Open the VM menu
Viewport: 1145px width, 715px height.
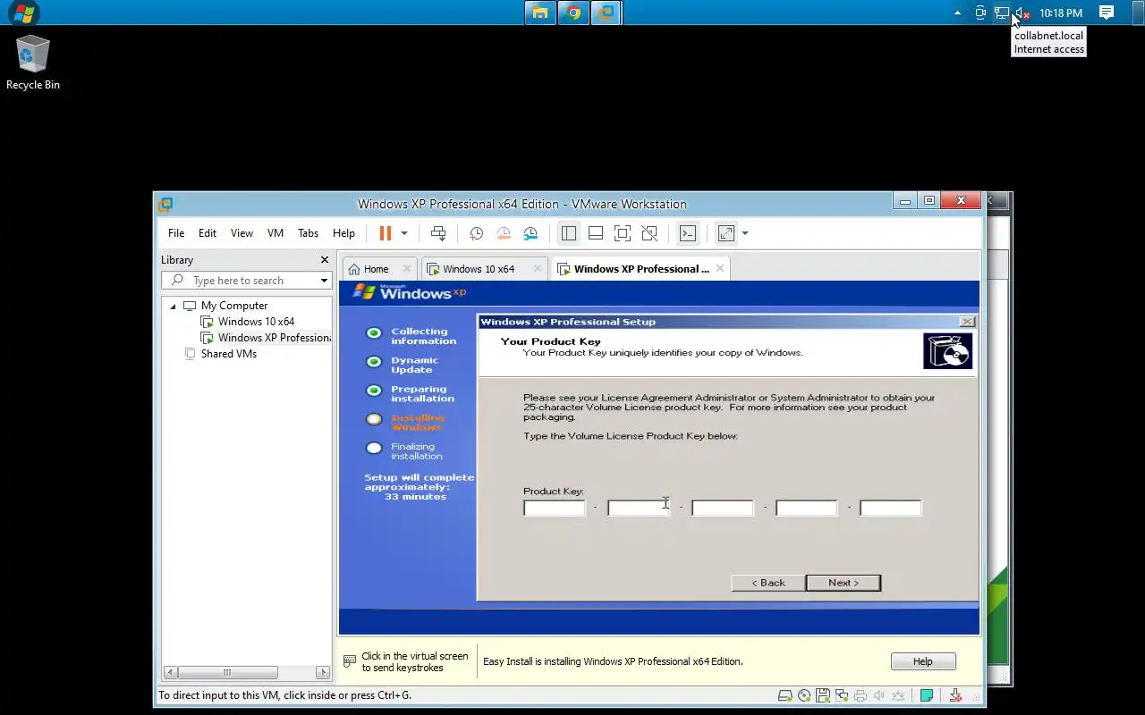coord(276,233)
